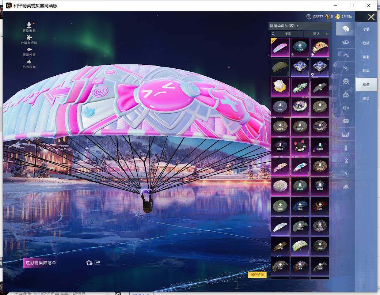Select the boat skin category icon

click(x=346, y=42)
